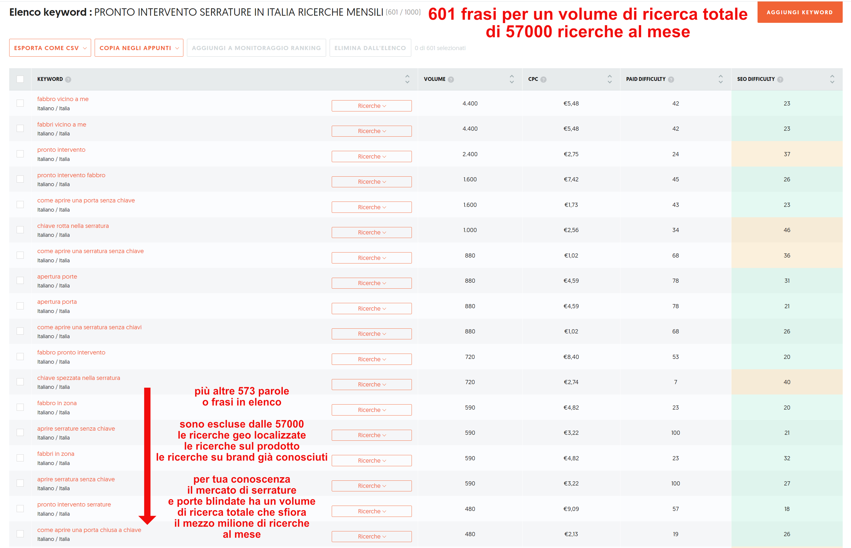Open the ESPORTA COME CSV dropdown
851x548 pixels.
[50, 48]
